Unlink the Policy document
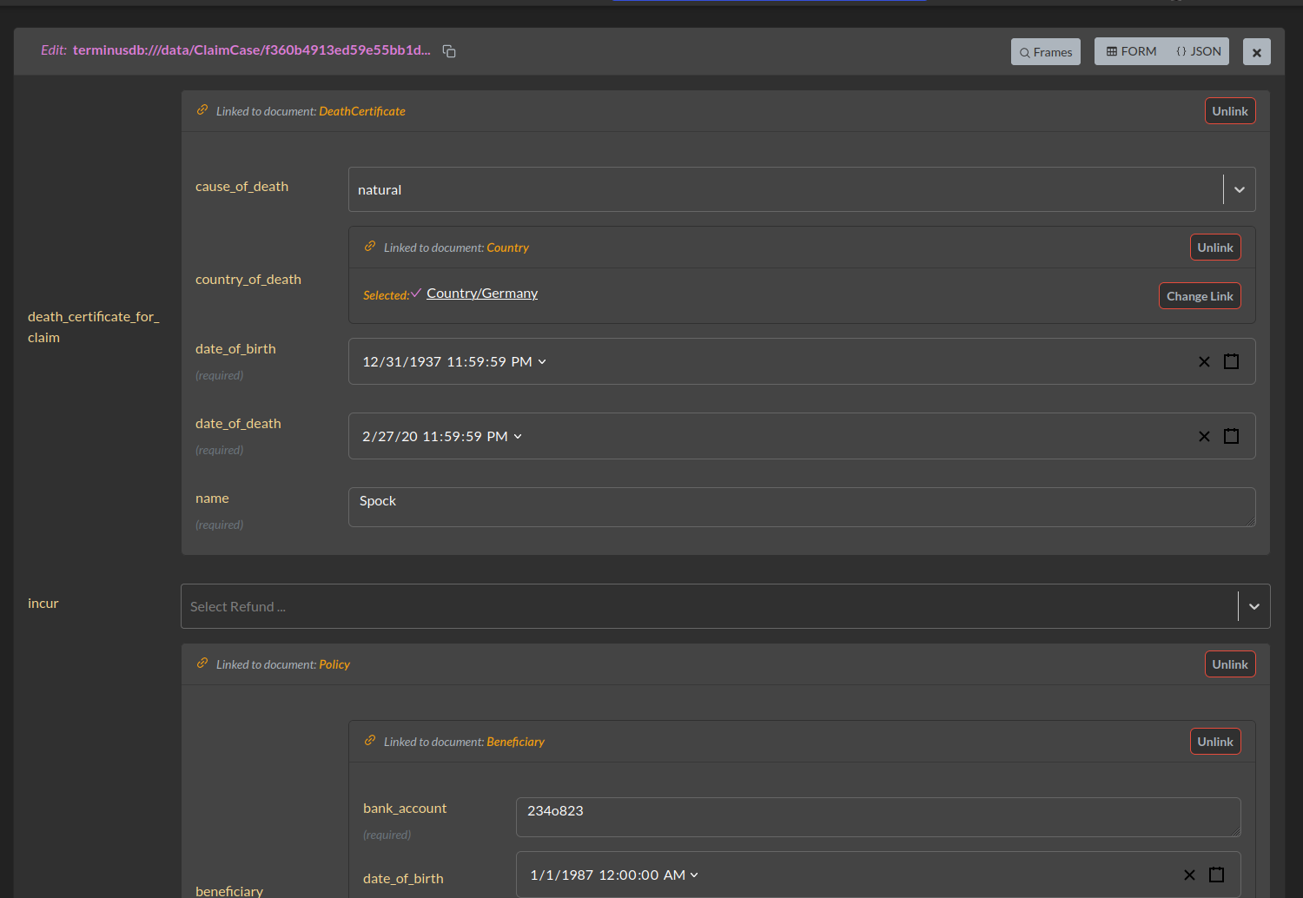 (1230, 664)
